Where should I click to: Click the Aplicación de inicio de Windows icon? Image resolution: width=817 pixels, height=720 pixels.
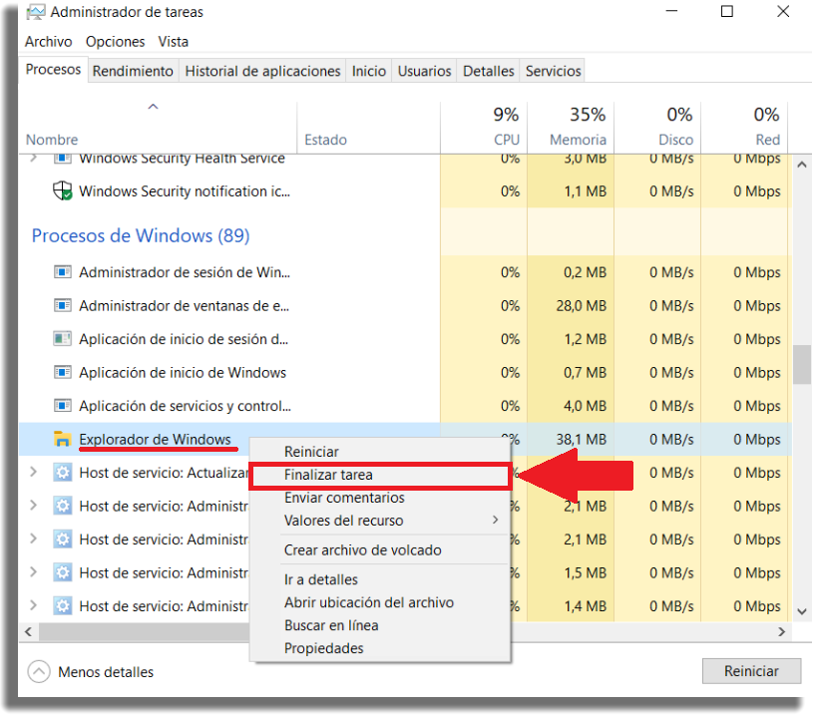pos(63,372)
